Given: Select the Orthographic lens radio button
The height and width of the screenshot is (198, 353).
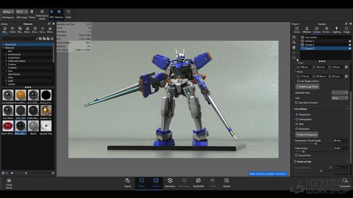Looking at the screenshot, I should tap(297, 119).
